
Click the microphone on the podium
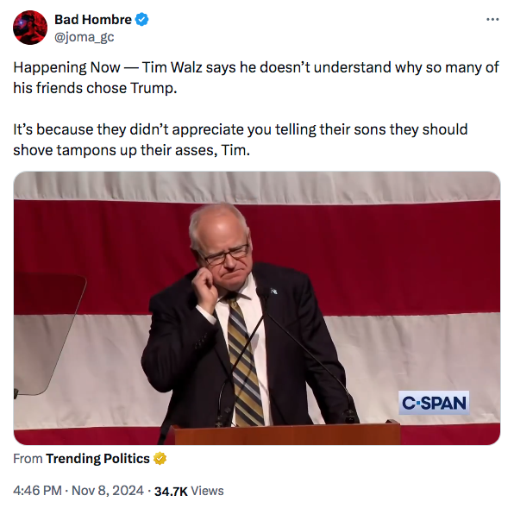[264, 293]
